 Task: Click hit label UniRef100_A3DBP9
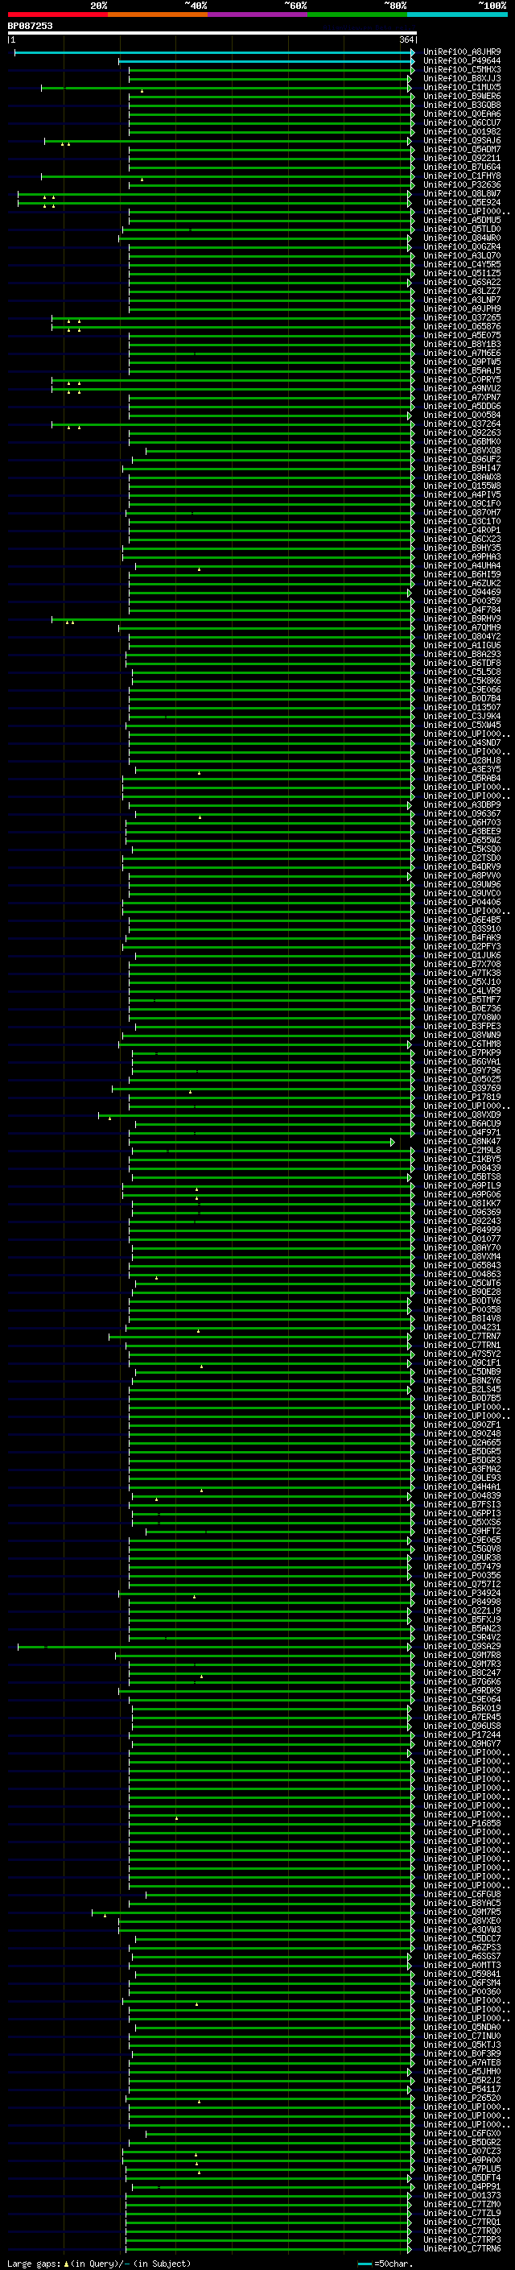(462, 804)
